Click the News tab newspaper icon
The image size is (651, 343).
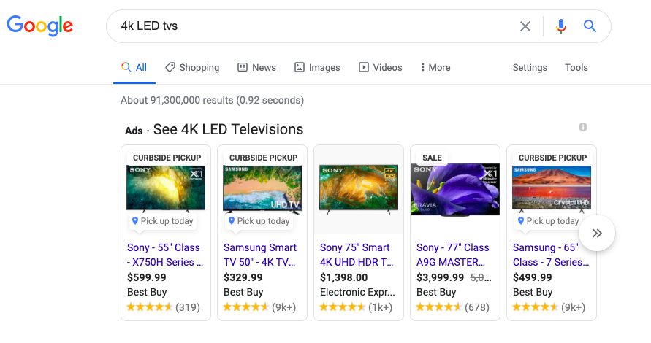[x=243, y=67]
